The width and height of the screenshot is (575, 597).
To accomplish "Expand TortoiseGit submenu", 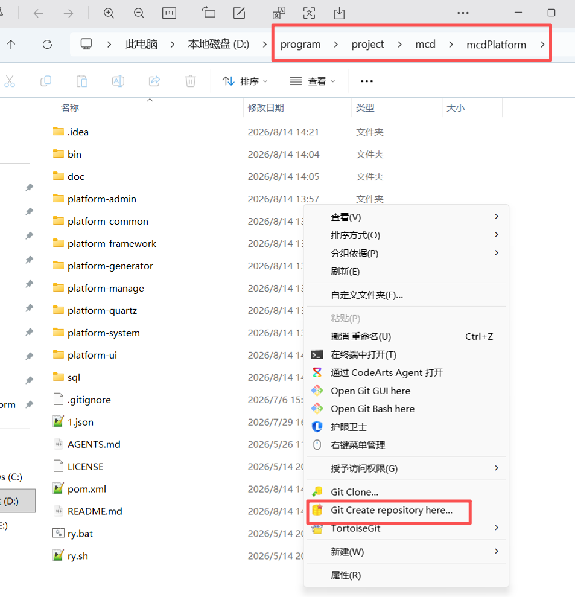I will point(496,528).
